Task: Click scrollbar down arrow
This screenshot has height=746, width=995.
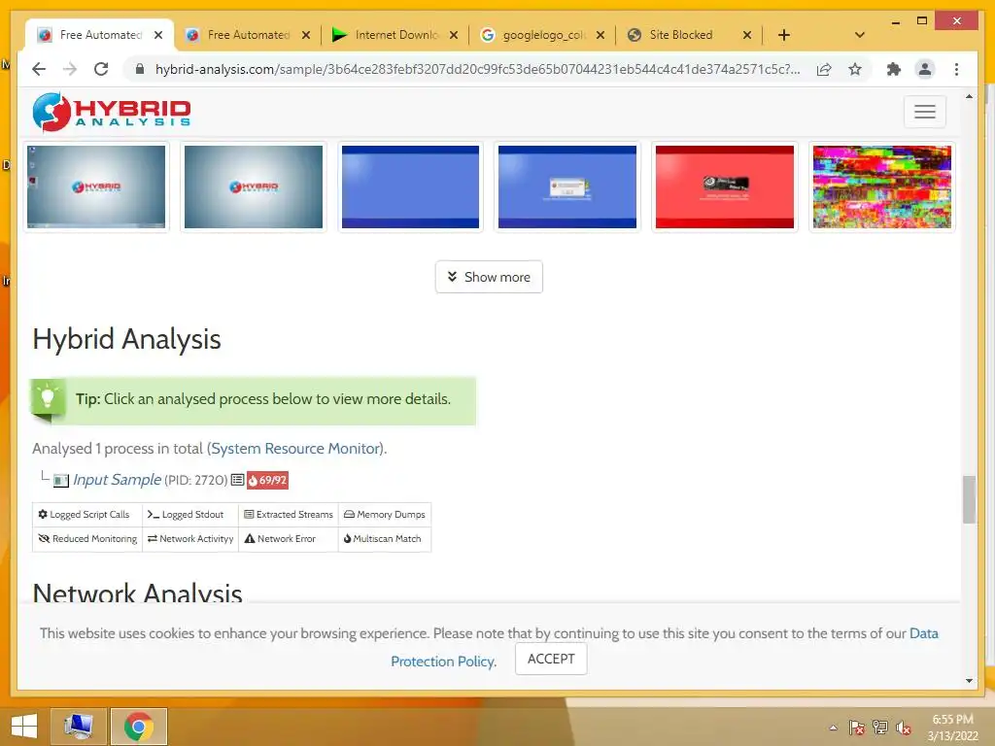Action: tap(969, 681)
